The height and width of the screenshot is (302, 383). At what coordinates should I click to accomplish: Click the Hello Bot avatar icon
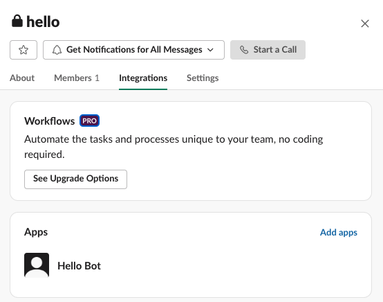(x=37, y=265)
